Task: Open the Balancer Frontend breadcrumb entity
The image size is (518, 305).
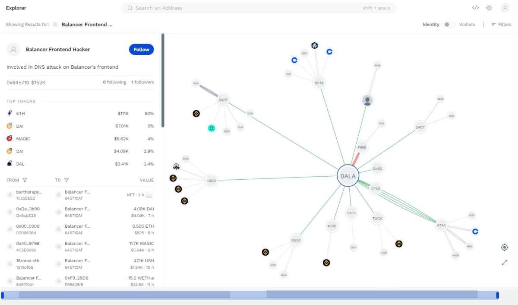Action: click(x=87, y=25)
